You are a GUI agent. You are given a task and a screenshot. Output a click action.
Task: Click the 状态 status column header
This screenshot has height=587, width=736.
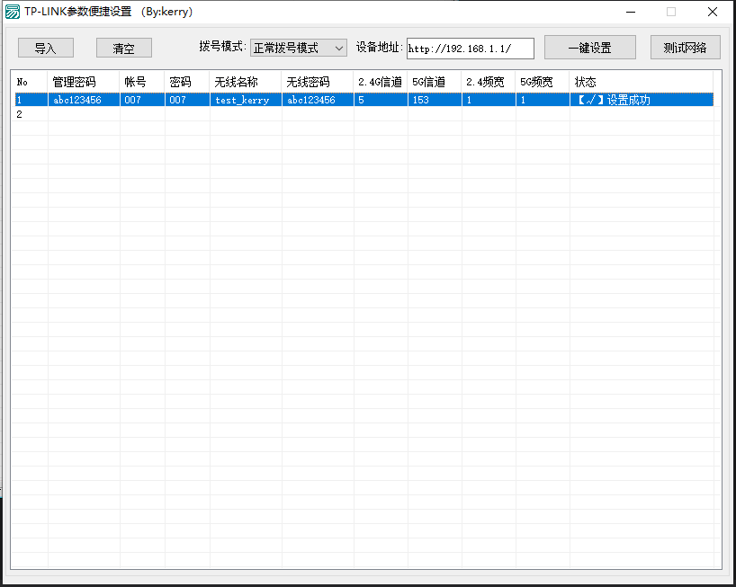point(585,81)
